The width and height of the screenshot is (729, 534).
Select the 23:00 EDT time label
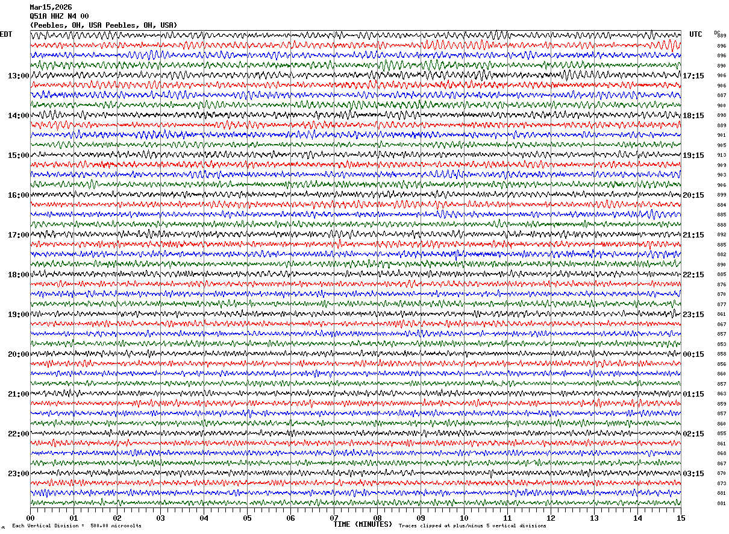[x=18, y=474]
